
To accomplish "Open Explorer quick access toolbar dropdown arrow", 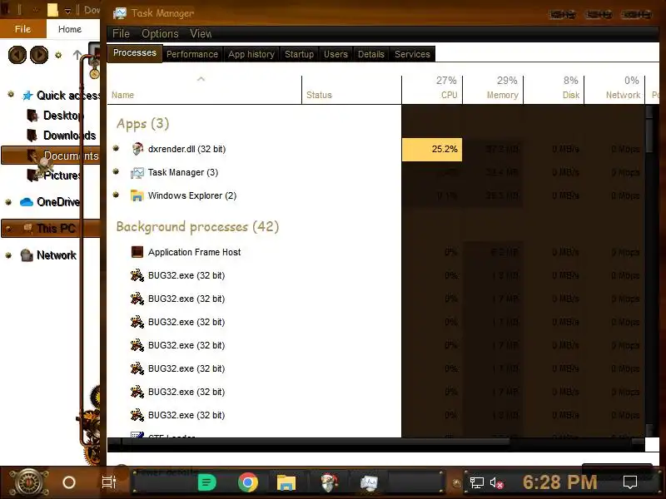I will [x=67, y=11].
